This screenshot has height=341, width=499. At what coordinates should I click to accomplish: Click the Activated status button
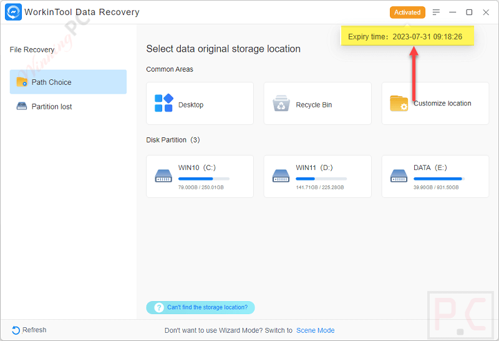pyautogui.click(x=407, y=12)
